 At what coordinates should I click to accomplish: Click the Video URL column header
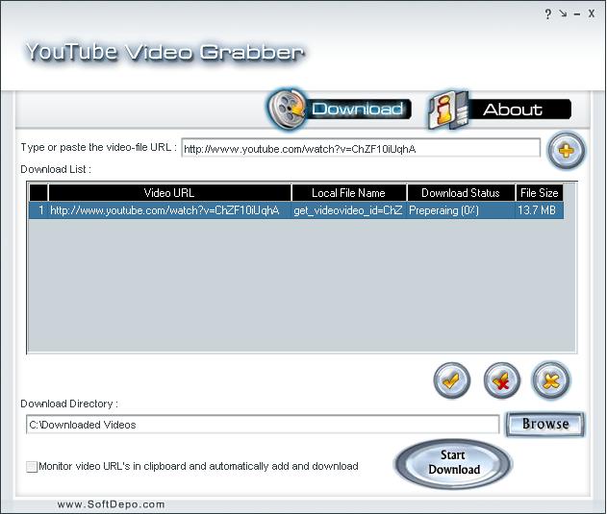[169, 192]
